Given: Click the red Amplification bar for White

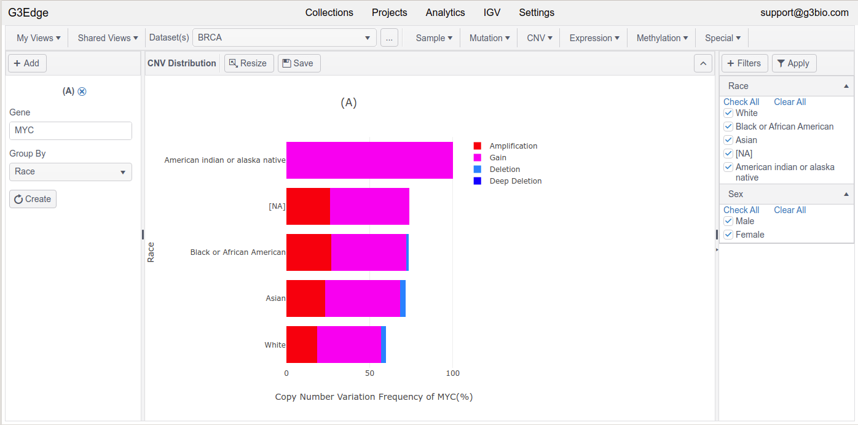Looking at the screenshot, I should tap(302, 345).
